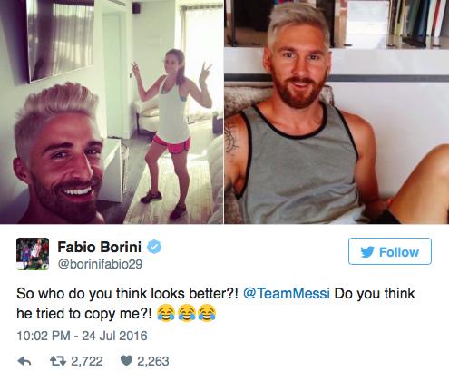View the 2,263 likes count
This screenshot has width=449, height=381.
click(153, 361)
